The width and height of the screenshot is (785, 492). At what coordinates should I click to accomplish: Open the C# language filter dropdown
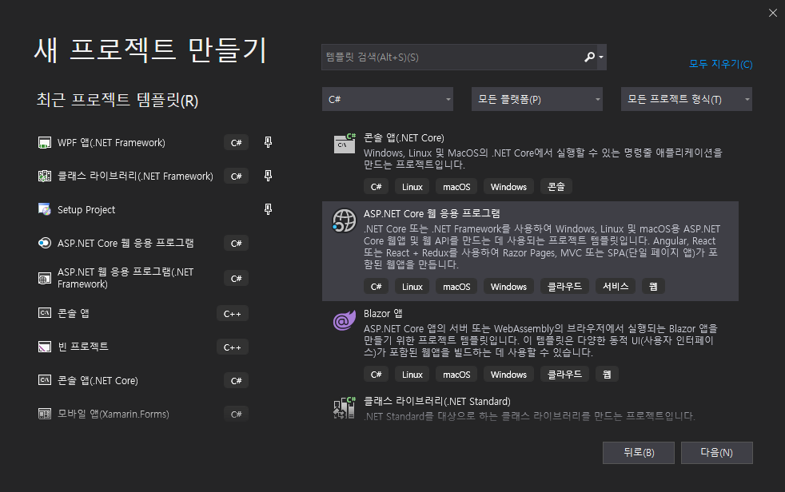[388, 99]
